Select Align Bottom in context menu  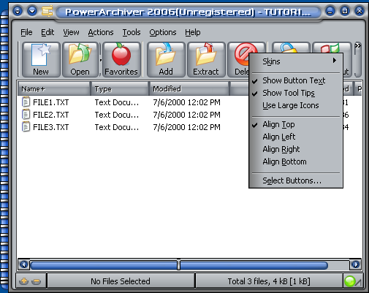point(296,161)
